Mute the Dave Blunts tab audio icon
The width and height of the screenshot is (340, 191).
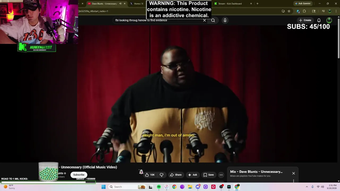pyautogui.click(x=120, y=4)
